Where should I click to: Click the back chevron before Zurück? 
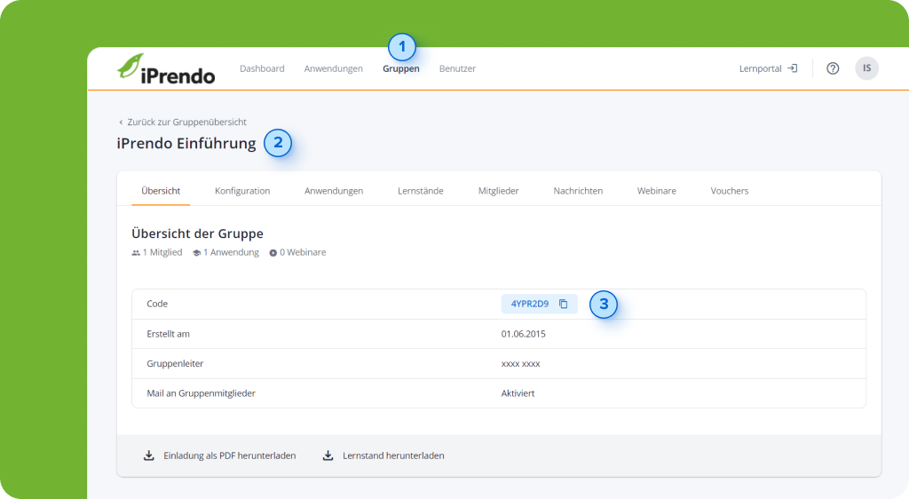121,123
